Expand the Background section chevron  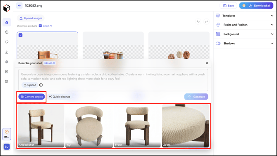(272, 34)
